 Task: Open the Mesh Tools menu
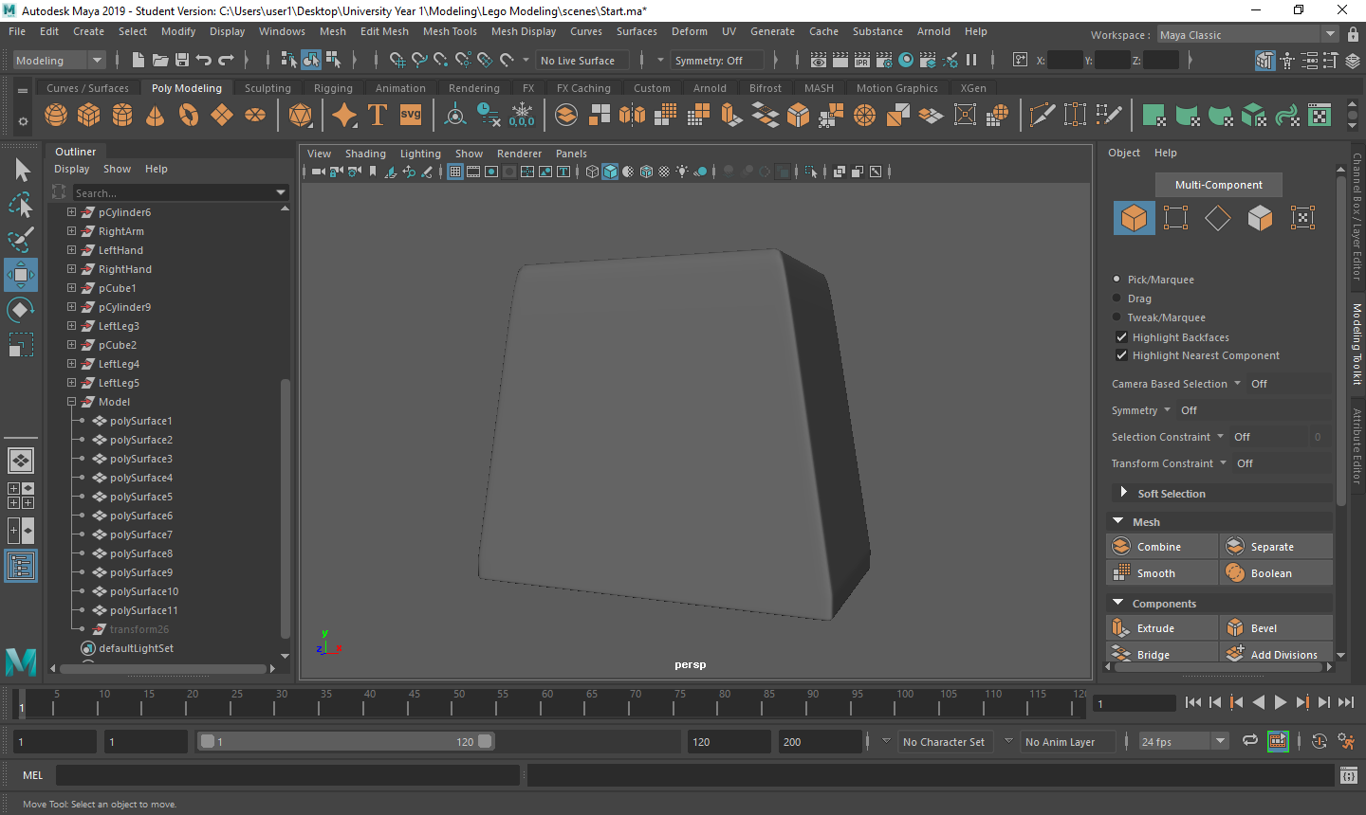[450, 31]
